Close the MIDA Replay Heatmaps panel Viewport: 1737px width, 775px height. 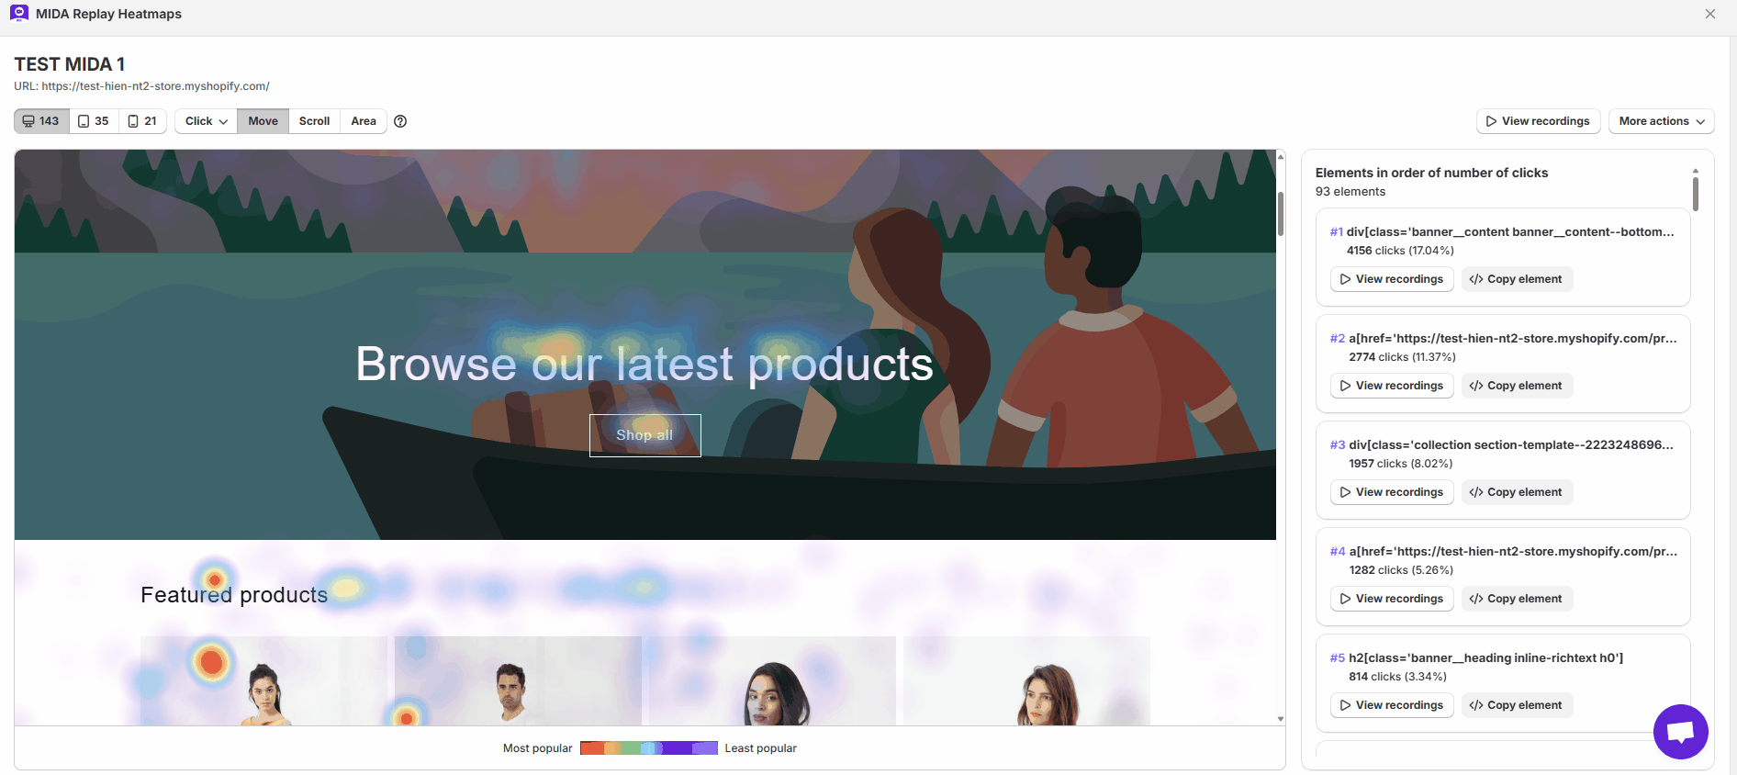[1710, 14]
